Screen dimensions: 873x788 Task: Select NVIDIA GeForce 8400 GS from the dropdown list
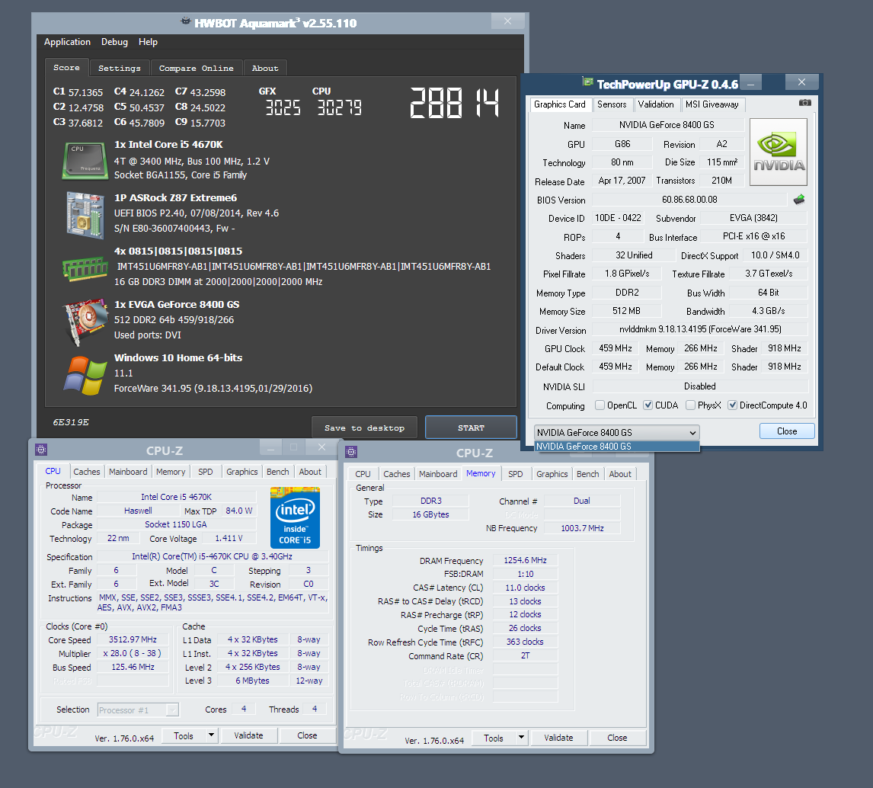tap(617, 447)
